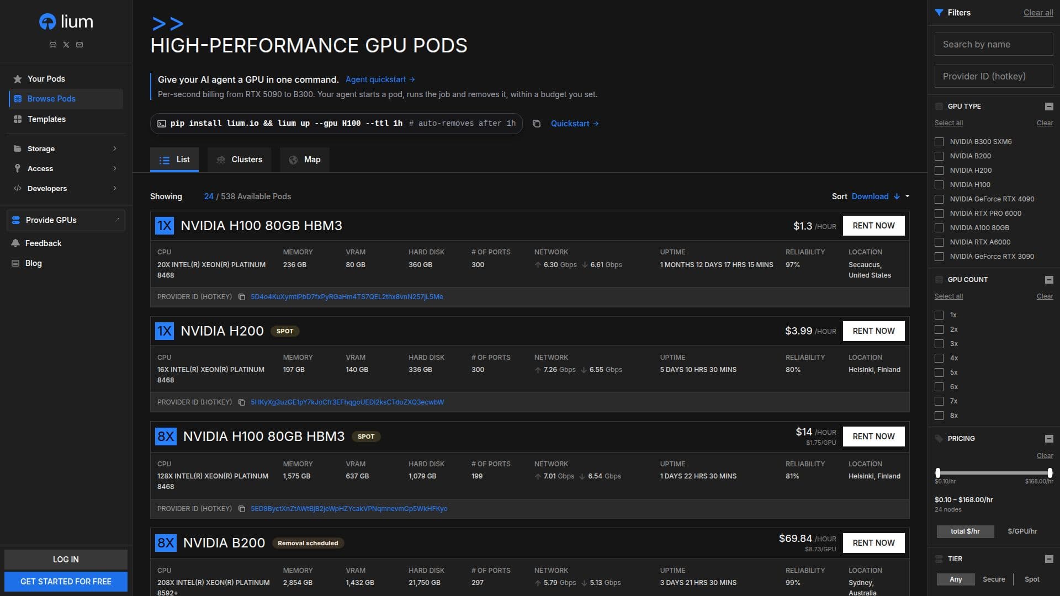This screenshot has height=596, width=1060.
Task: Click the terminal icon in the command box
Action: point(162,124)
